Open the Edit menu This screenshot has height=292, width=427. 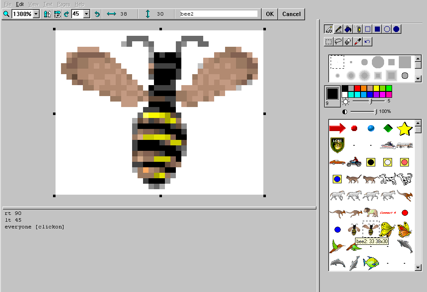(x=20, y=4)
